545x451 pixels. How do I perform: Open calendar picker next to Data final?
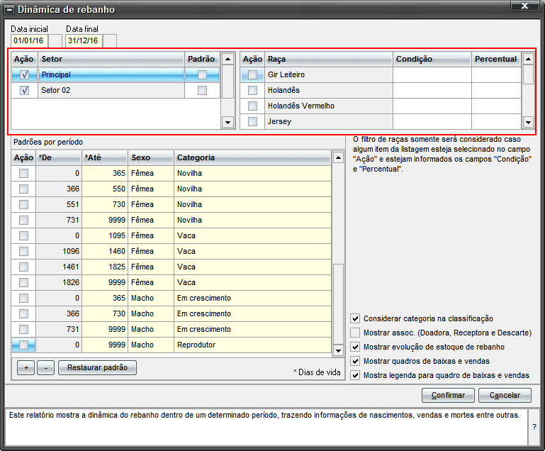110,40
